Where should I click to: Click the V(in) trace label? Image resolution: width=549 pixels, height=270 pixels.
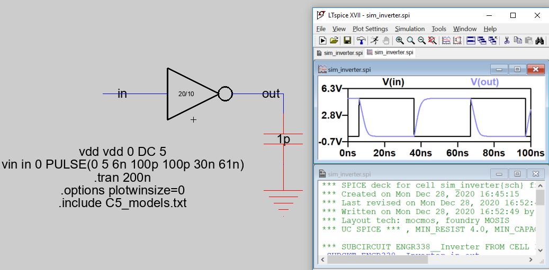point(393,82)
